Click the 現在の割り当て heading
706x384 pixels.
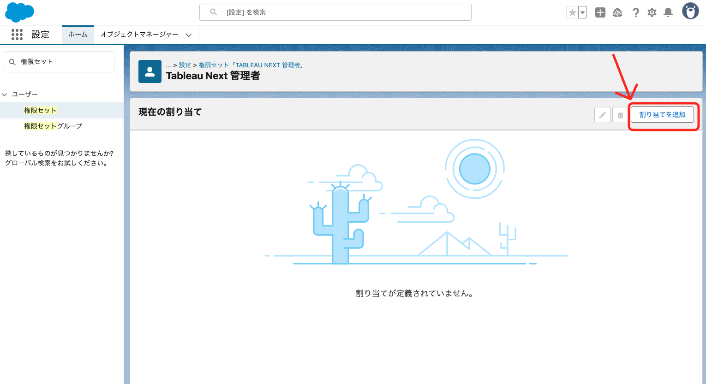170,112
